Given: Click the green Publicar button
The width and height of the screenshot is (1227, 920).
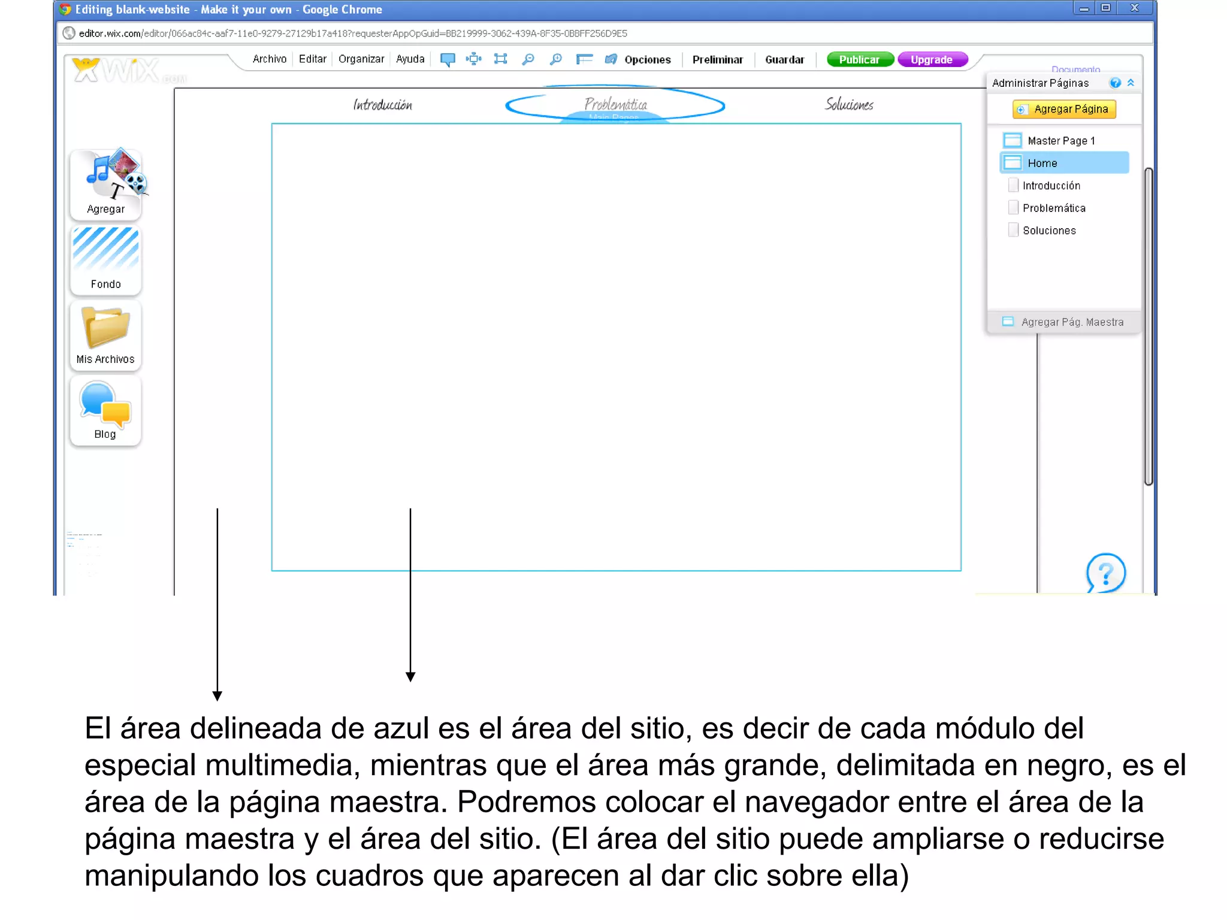Looking at the screenshot, I should click(860, 59).
